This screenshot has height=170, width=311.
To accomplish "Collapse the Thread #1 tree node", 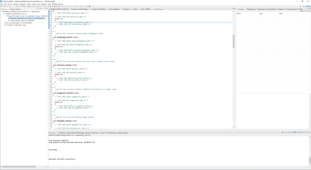I will (x=5, y=16).
